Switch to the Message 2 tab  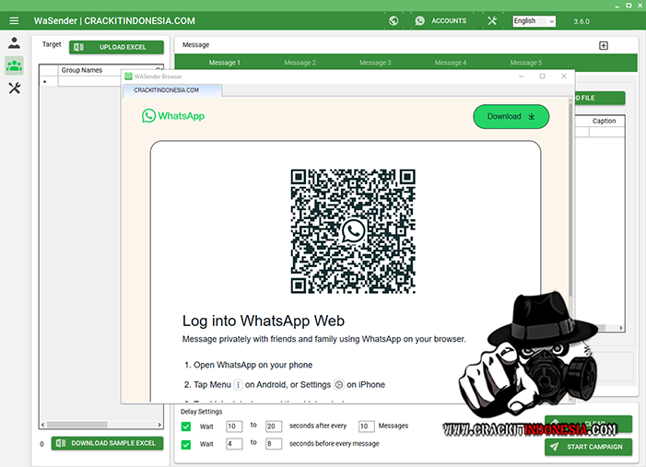point(300,63)
